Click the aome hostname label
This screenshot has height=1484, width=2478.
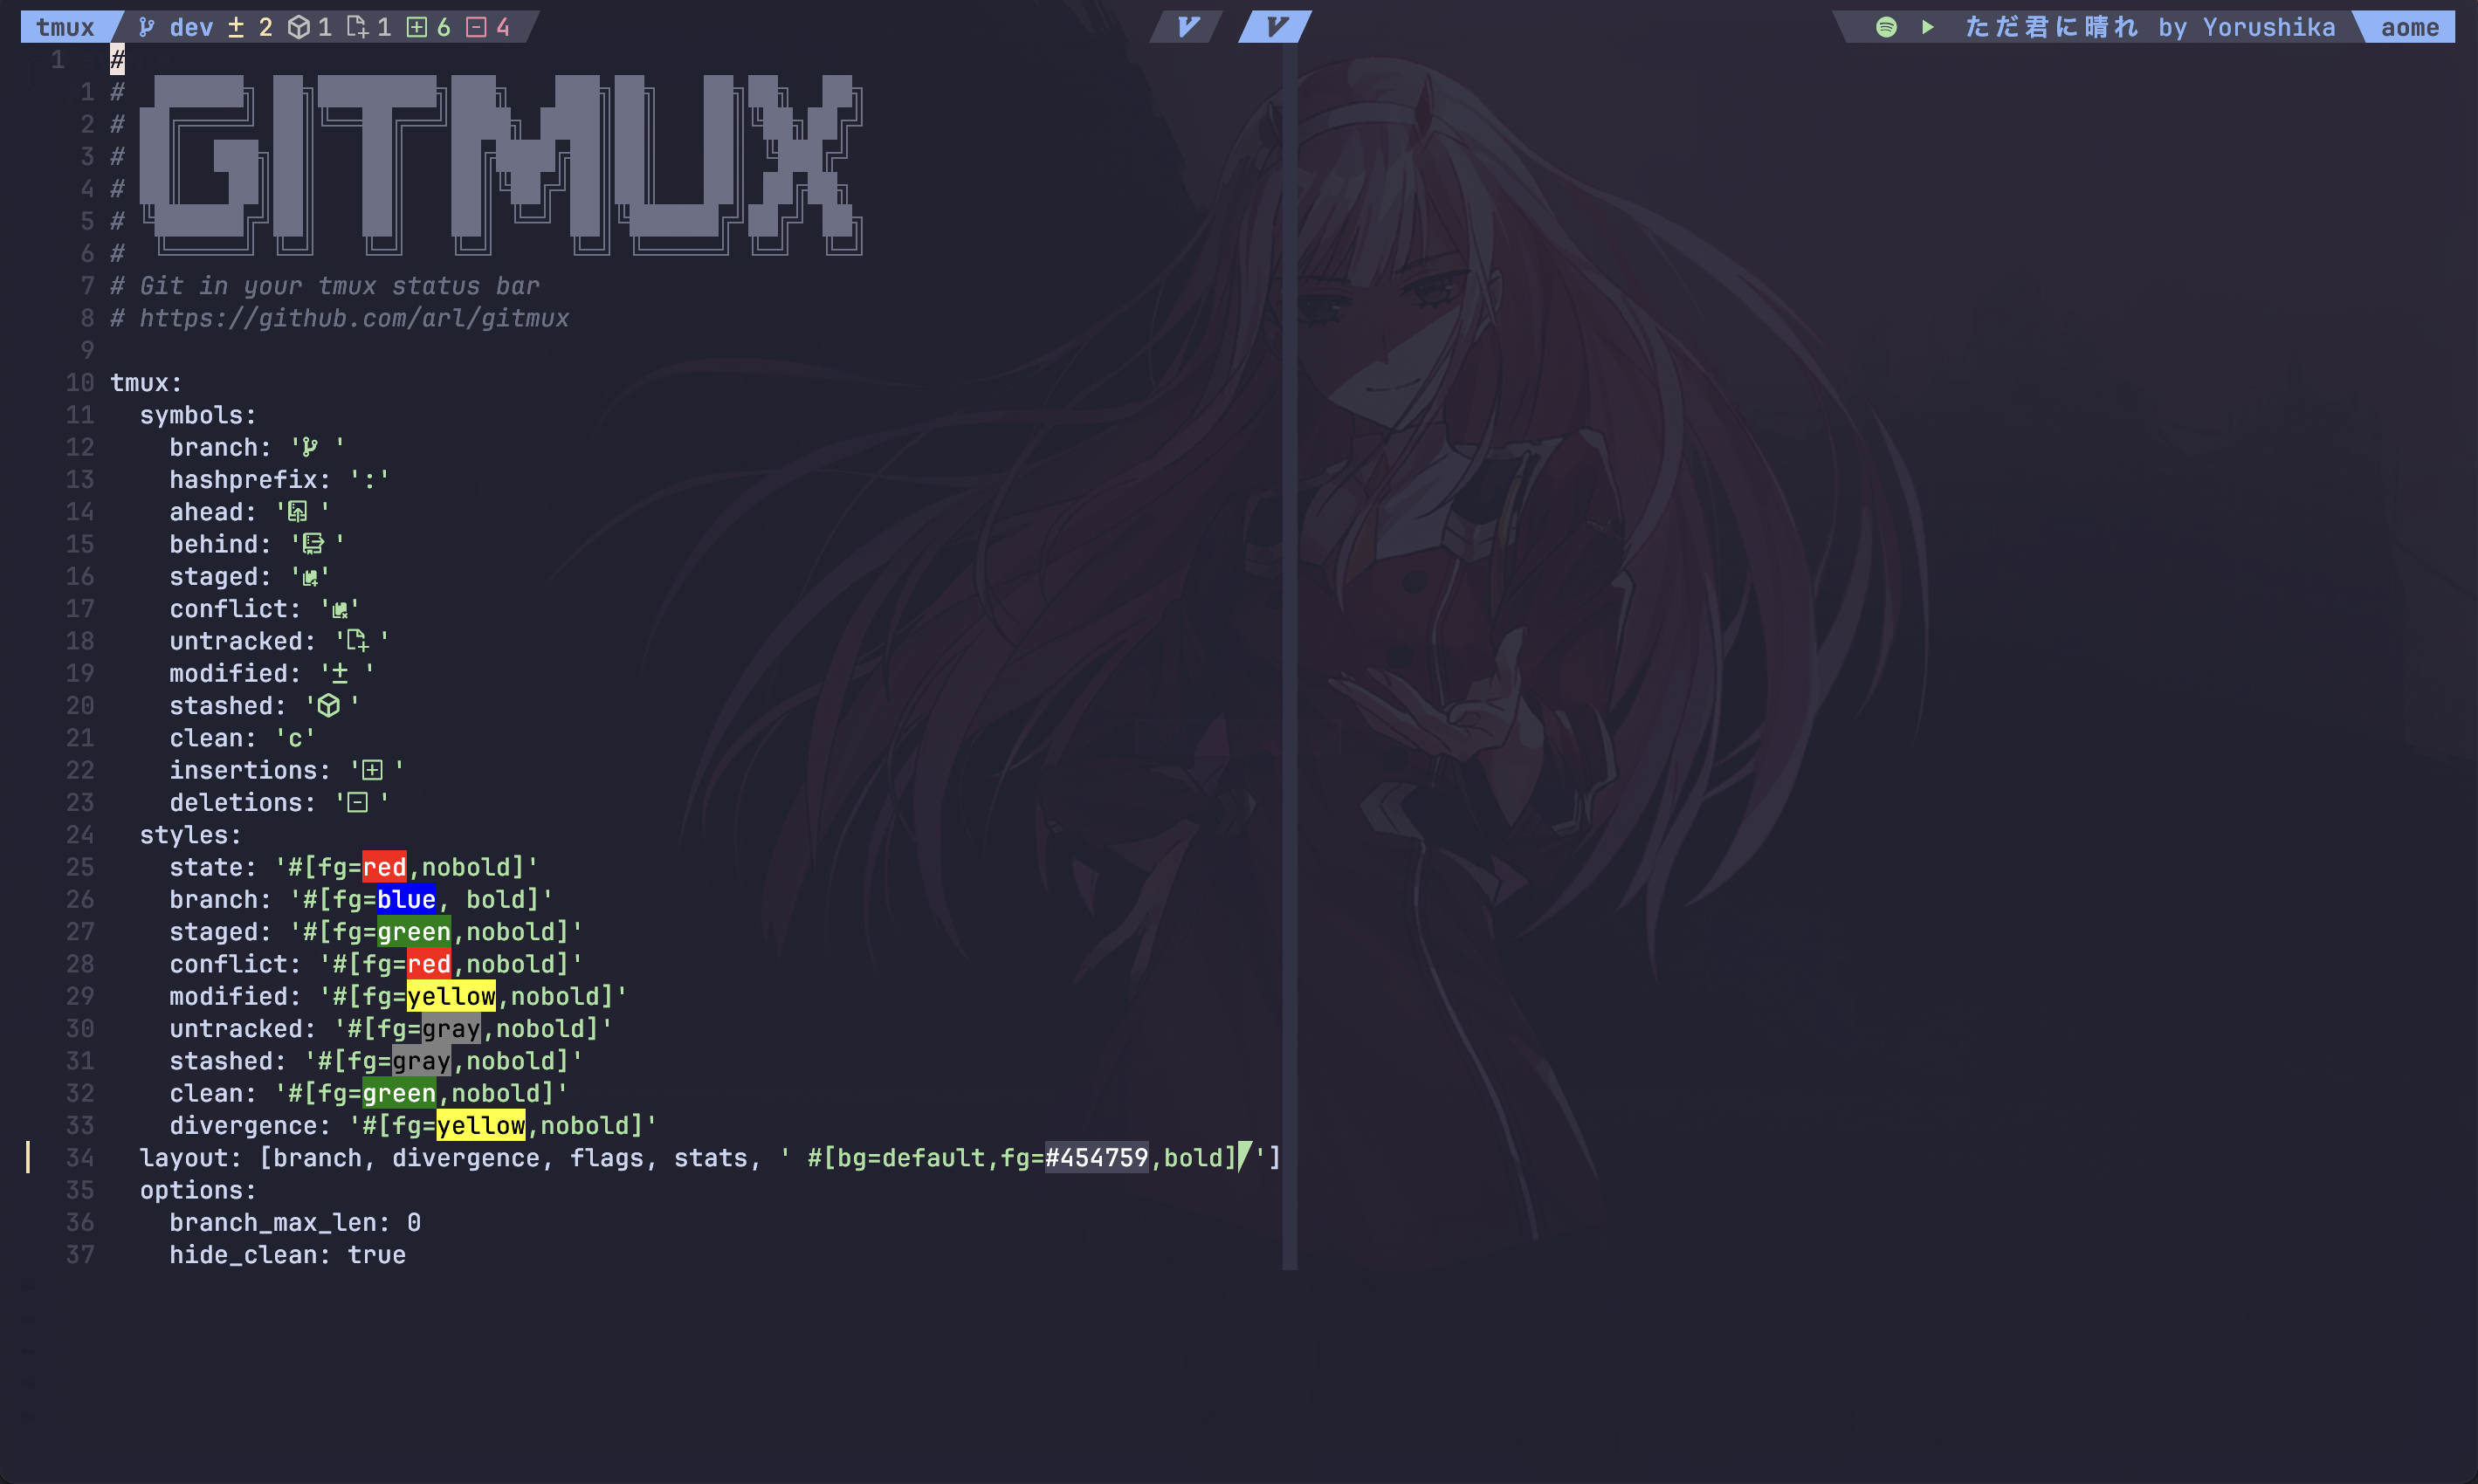tap(2409, 27)
